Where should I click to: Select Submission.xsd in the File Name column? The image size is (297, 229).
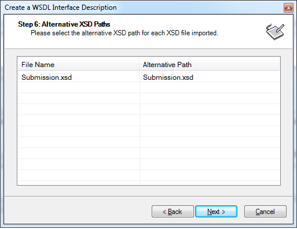[x=46, y=77]
